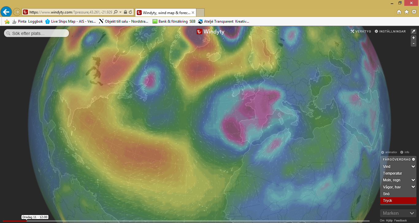
Task: Click the browser forward arrow button
Action: [x=17, y=12]
